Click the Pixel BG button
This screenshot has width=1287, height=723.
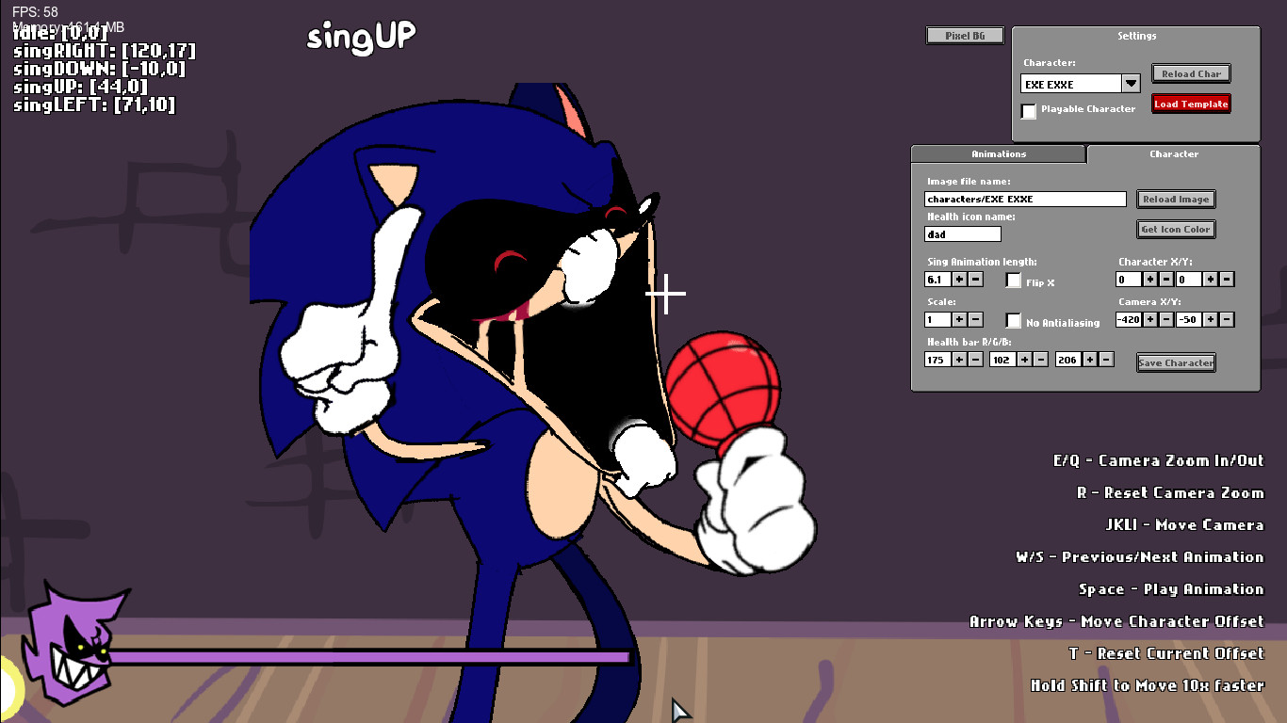pyautogui.click(x=965, y=36)
